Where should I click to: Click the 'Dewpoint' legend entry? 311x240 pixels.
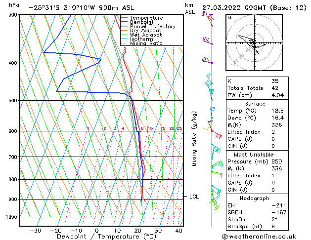pos(141,22)
